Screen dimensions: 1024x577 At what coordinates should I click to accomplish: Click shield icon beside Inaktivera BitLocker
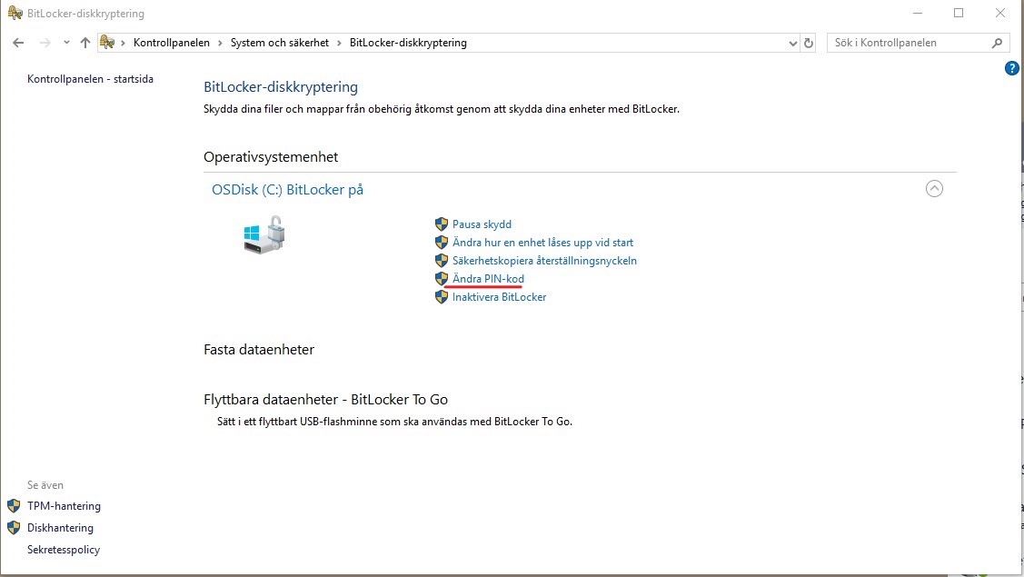pos(442,297)
